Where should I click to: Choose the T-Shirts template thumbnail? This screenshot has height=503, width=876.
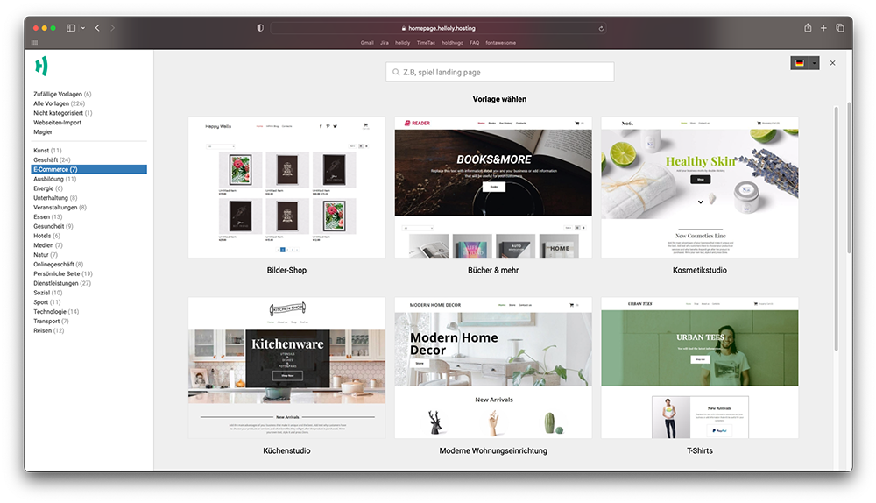pos(699,368)
